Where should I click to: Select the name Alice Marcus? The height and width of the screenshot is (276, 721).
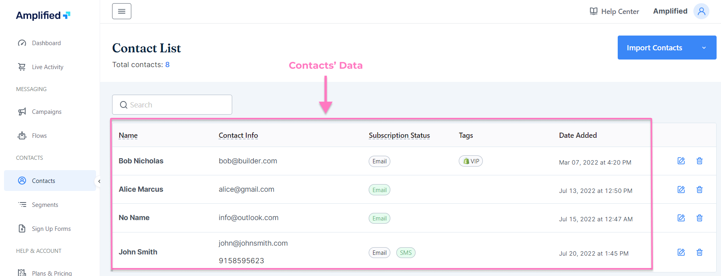tap(141, 189)
